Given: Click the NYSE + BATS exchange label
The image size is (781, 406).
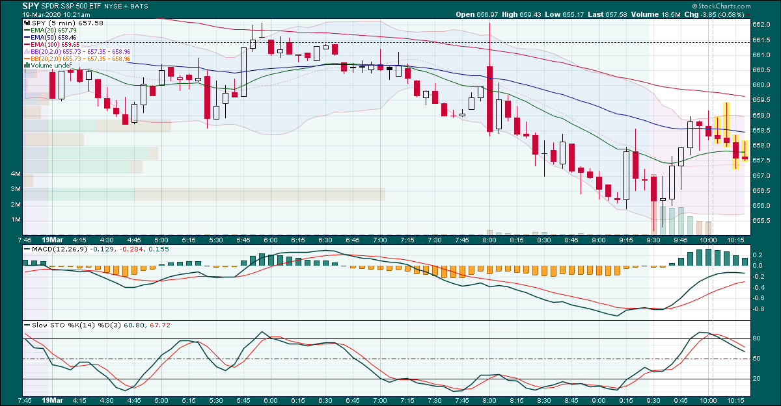Looking at the screenshot, I should [127, 5].
